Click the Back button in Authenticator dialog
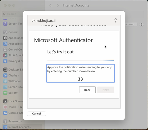This screenshot has width=148, height=130. 87,90
